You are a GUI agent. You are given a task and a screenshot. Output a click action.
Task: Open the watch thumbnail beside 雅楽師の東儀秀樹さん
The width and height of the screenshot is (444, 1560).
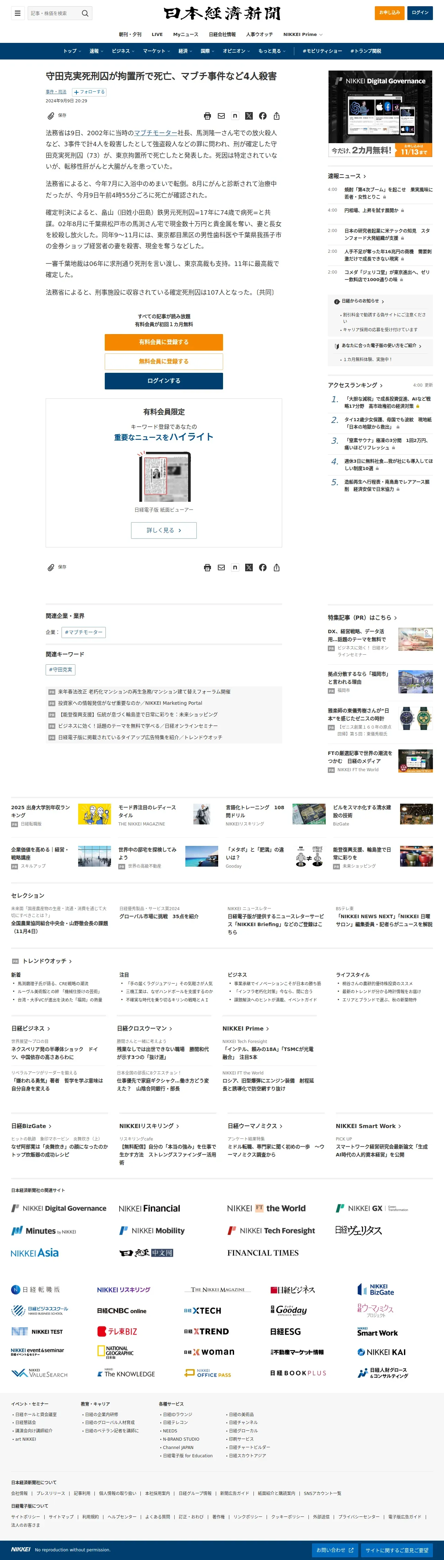[416, 718]
